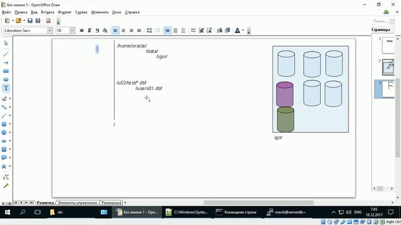This screenshot has width=401, height=225.
Task: Select the line with arrow tool
Action: [x=6, y=62]
